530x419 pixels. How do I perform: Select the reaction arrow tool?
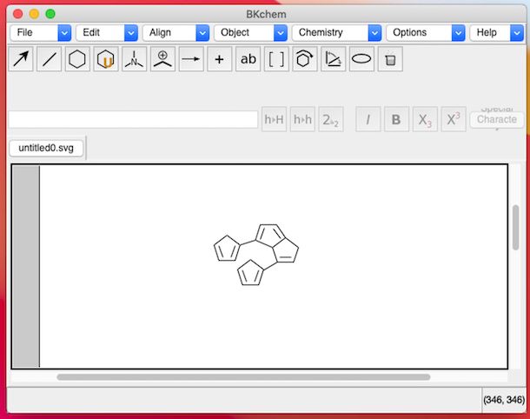tap(191, 59)
